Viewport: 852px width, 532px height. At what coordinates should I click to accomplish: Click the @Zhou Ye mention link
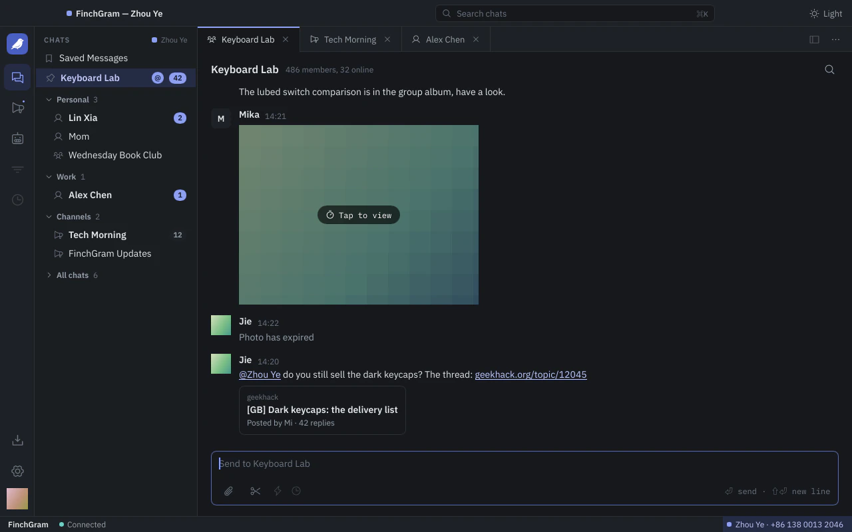(x=260, y=374)
